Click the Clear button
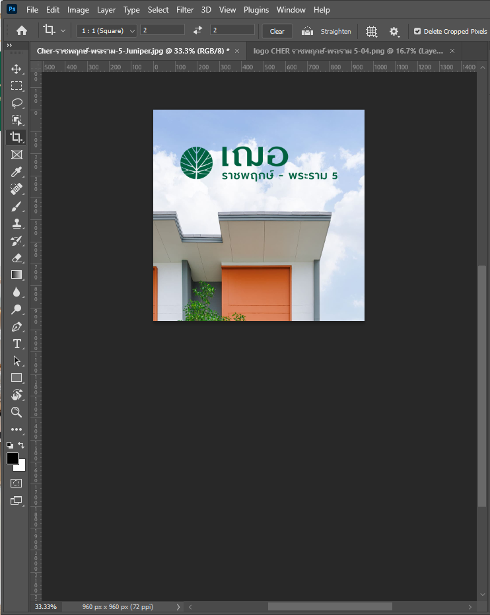This screenshot has height=615, width=490. (277, 32)
